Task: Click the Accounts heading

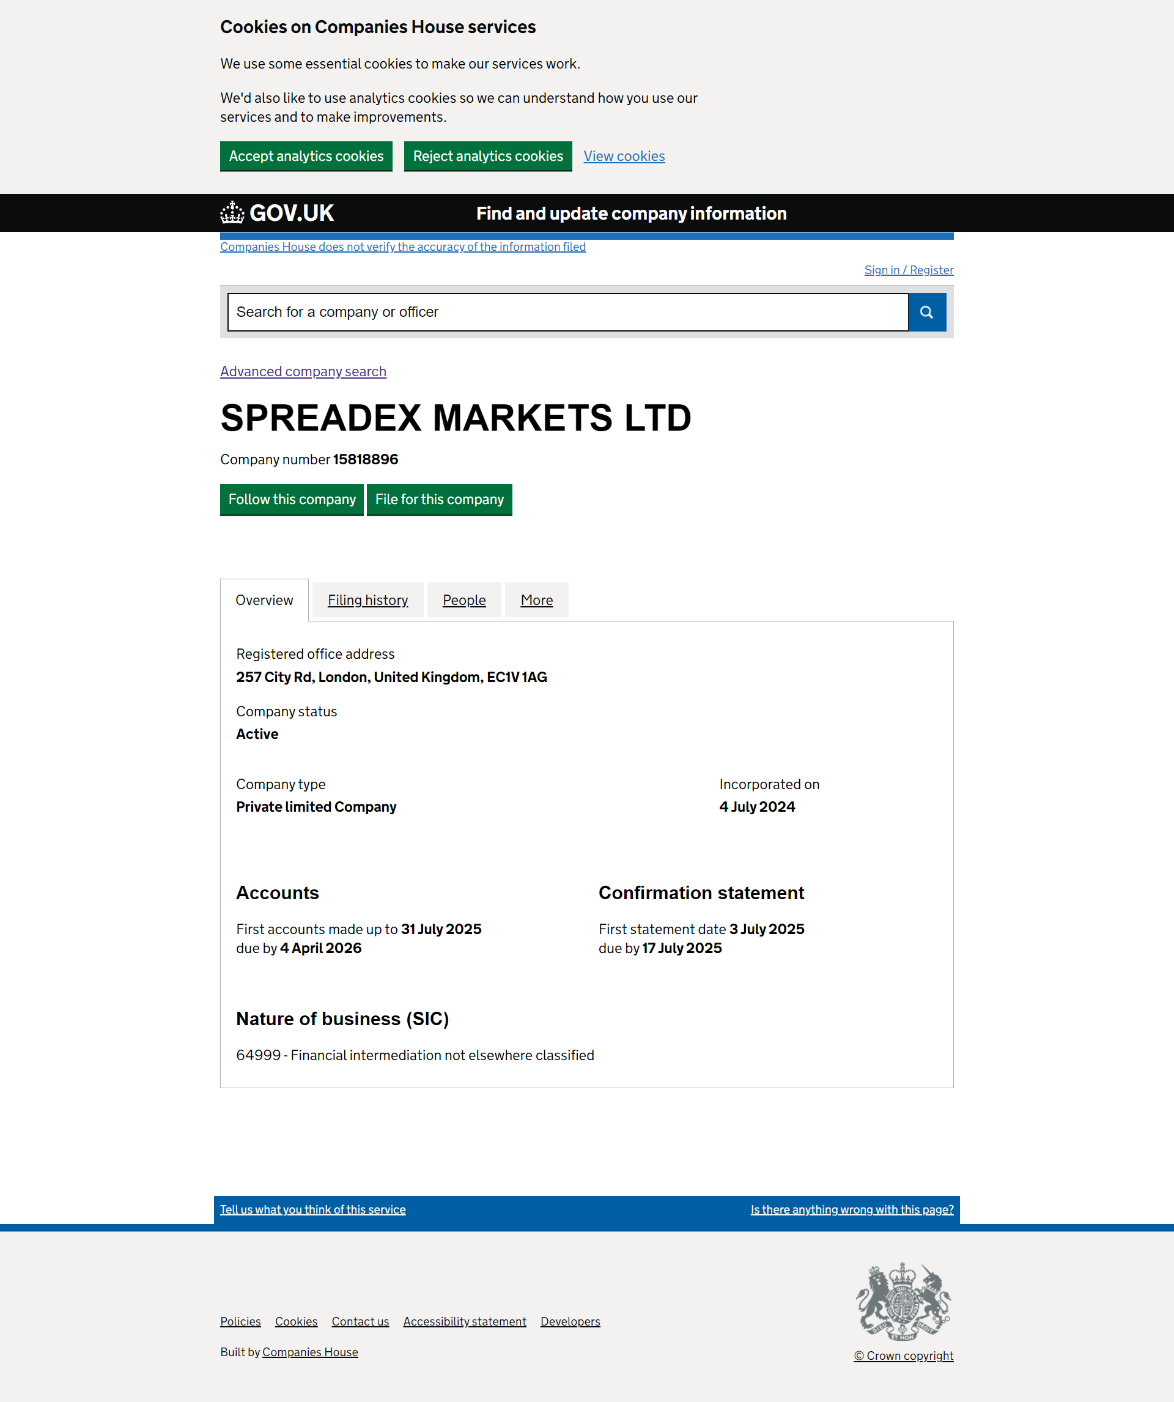Action: [278, 892]
